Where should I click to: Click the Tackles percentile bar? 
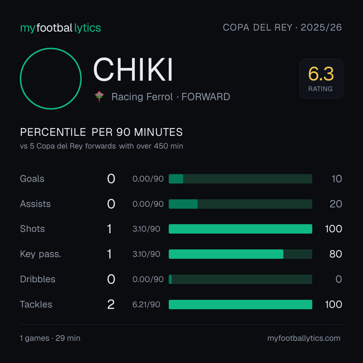[240, 305]
